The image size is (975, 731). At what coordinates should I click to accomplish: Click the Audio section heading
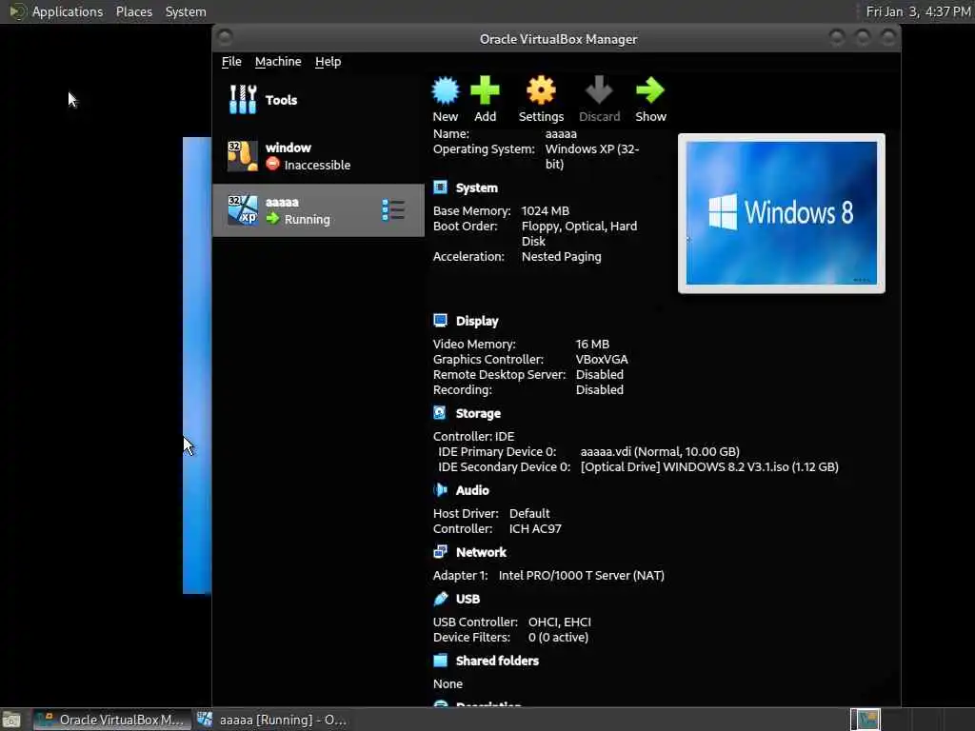point(472,490)
